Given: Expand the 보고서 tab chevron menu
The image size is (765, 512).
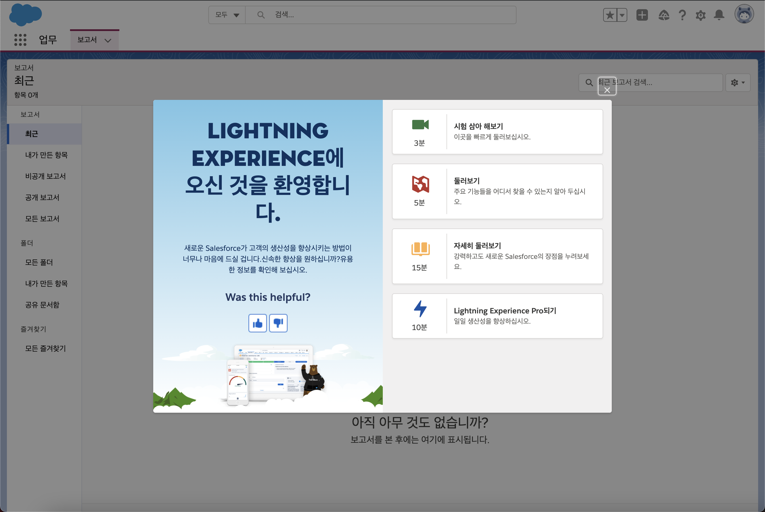Looking at the screenshot, I should click(108, 40).
